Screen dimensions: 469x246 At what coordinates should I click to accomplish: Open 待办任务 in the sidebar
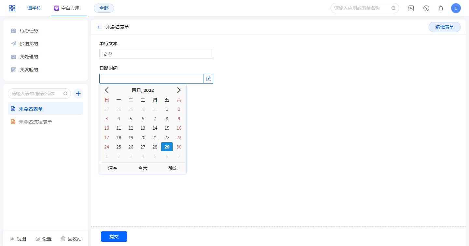click(29, 31)
